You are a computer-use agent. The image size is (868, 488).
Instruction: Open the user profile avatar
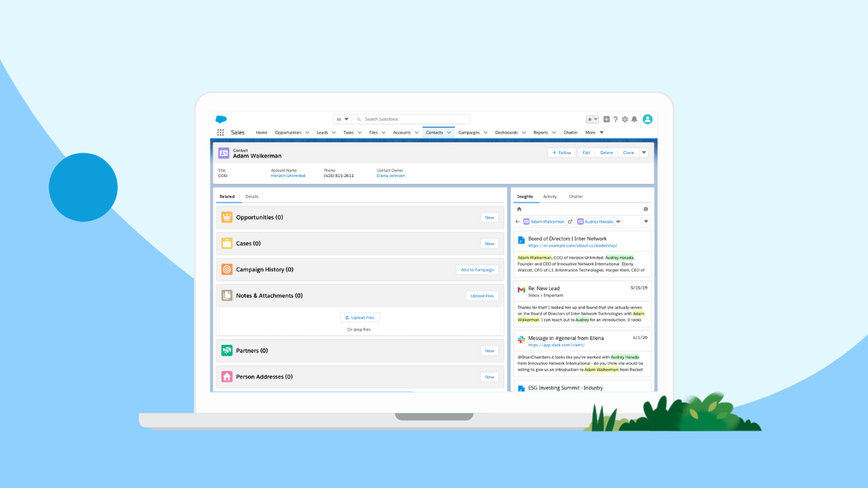point(647,119)
